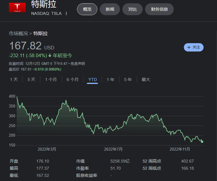
Task: Select the 1 天 time range
Action: [x=14, y=79]
